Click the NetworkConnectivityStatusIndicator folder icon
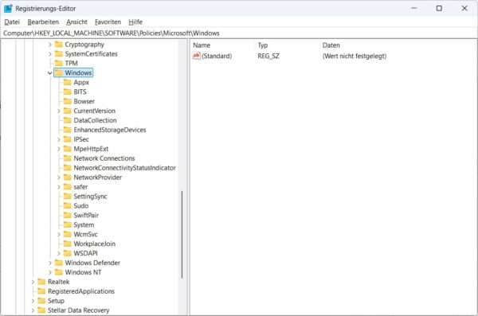 [68, 168]
